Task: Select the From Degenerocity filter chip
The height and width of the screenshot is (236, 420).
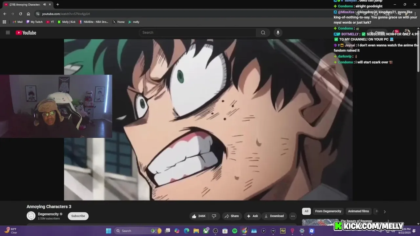Action: (328, 211)
